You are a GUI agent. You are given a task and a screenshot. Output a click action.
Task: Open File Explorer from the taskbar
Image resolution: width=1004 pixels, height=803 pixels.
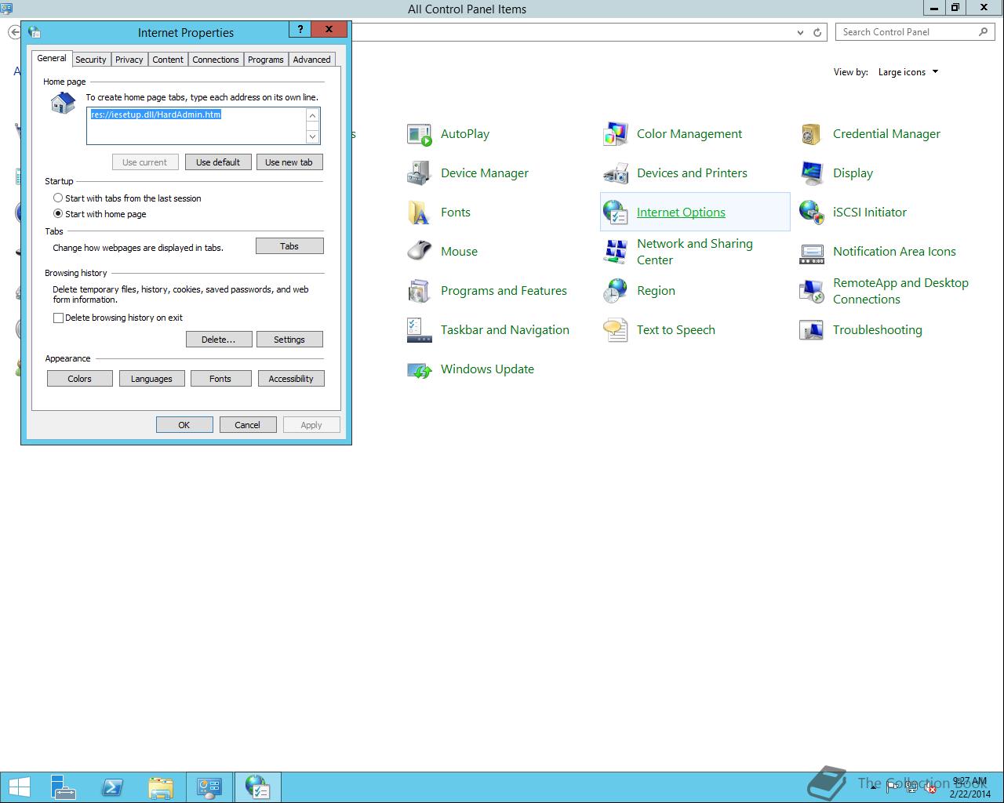click(x=161, y=787)
